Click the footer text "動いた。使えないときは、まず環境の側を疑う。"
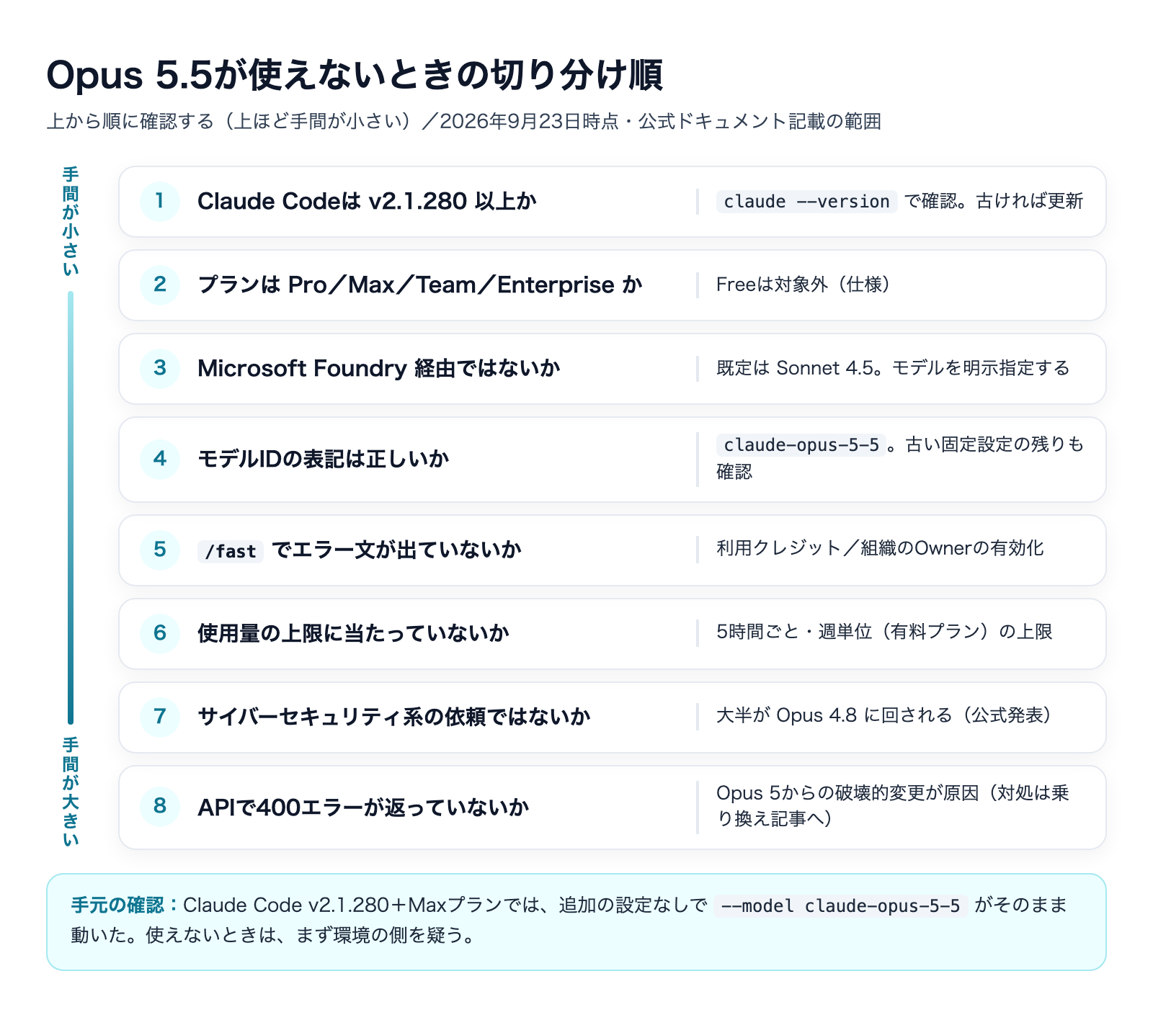Viewport: 1153px width, 1020px height. 275,936
